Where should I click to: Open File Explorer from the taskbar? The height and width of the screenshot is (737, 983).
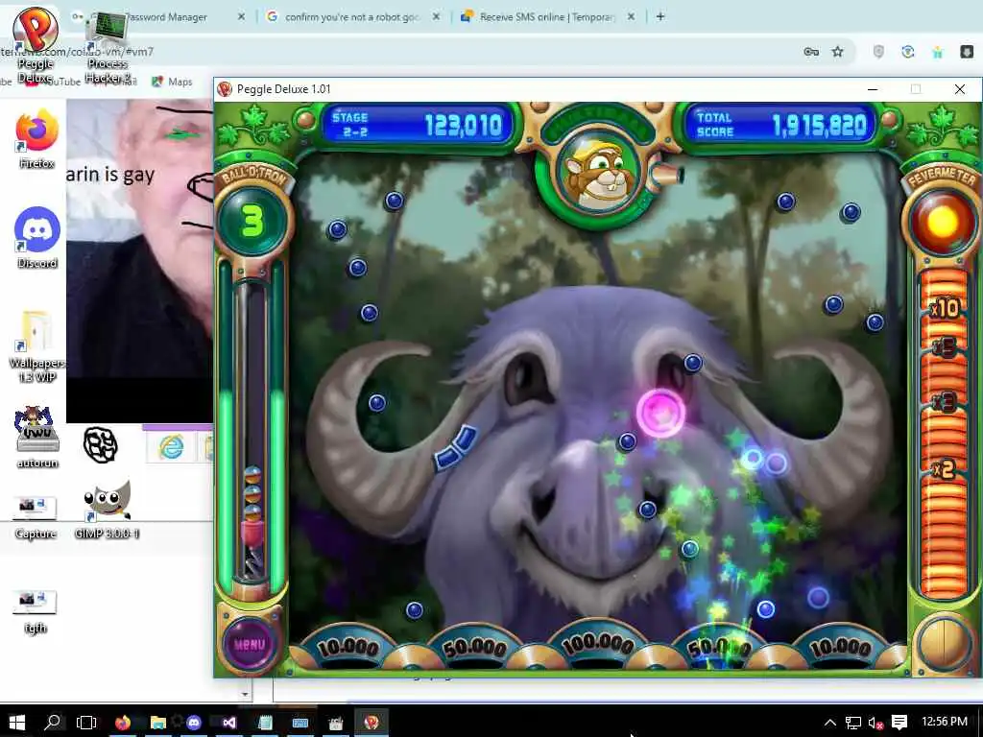[158, 723]
